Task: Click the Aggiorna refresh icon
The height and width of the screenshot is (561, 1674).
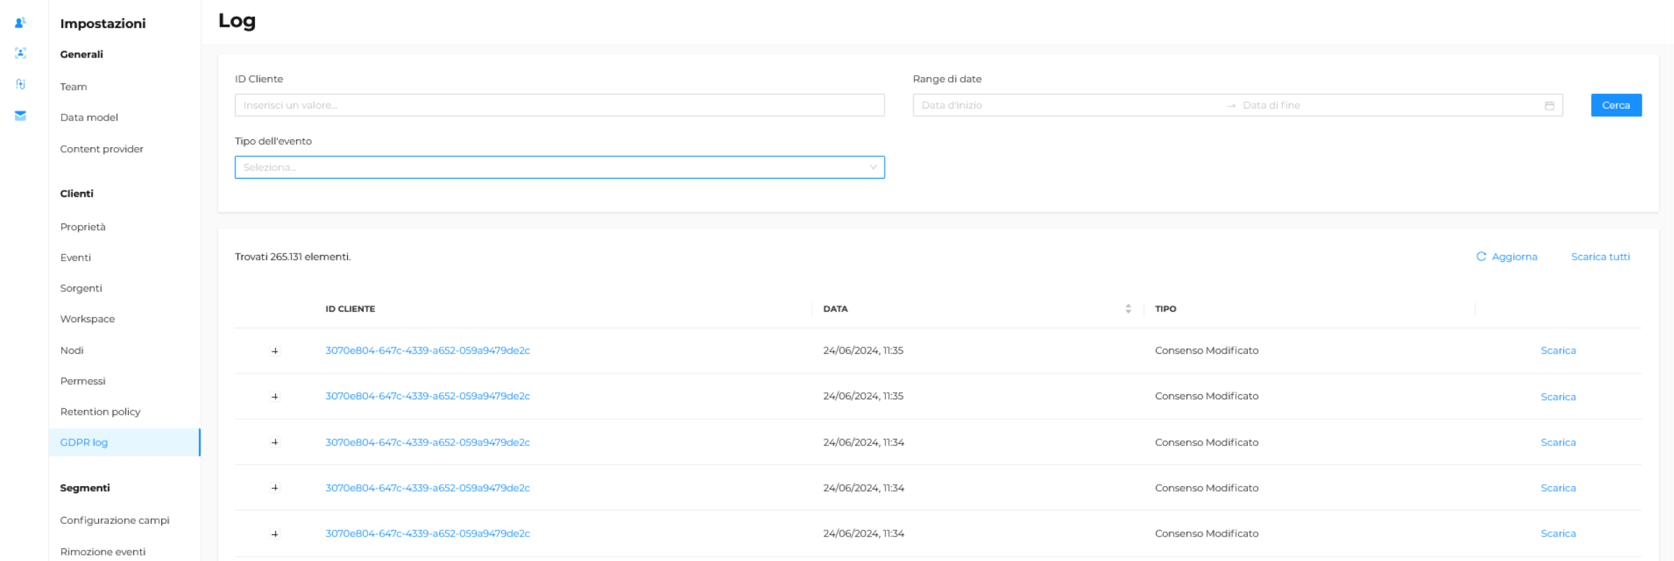Action: coord(1481,256)
